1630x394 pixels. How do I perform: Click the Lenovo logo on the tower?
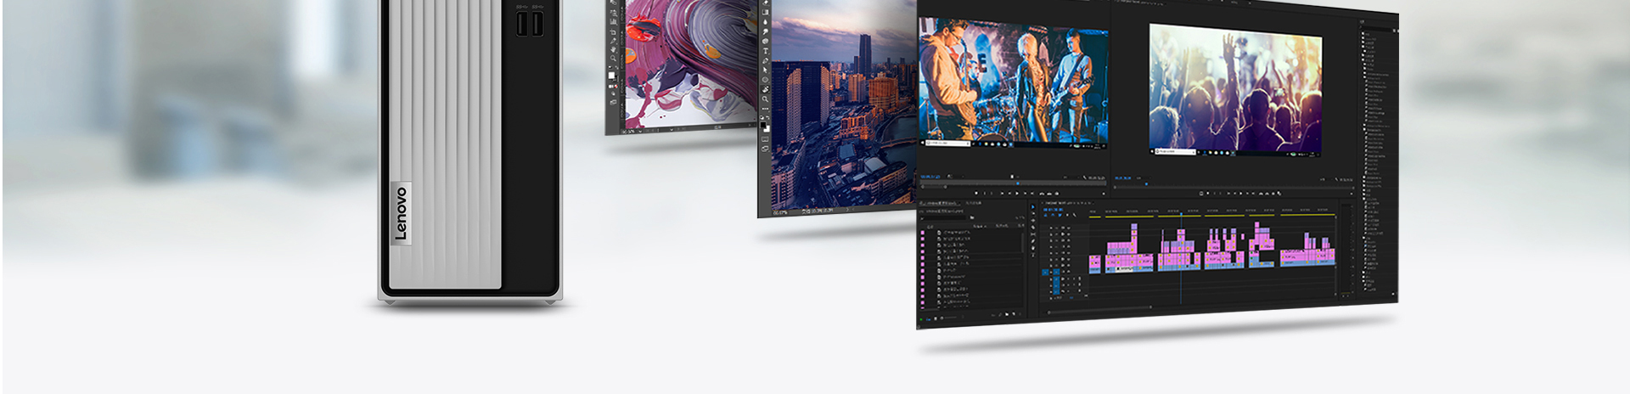[402, 214]
